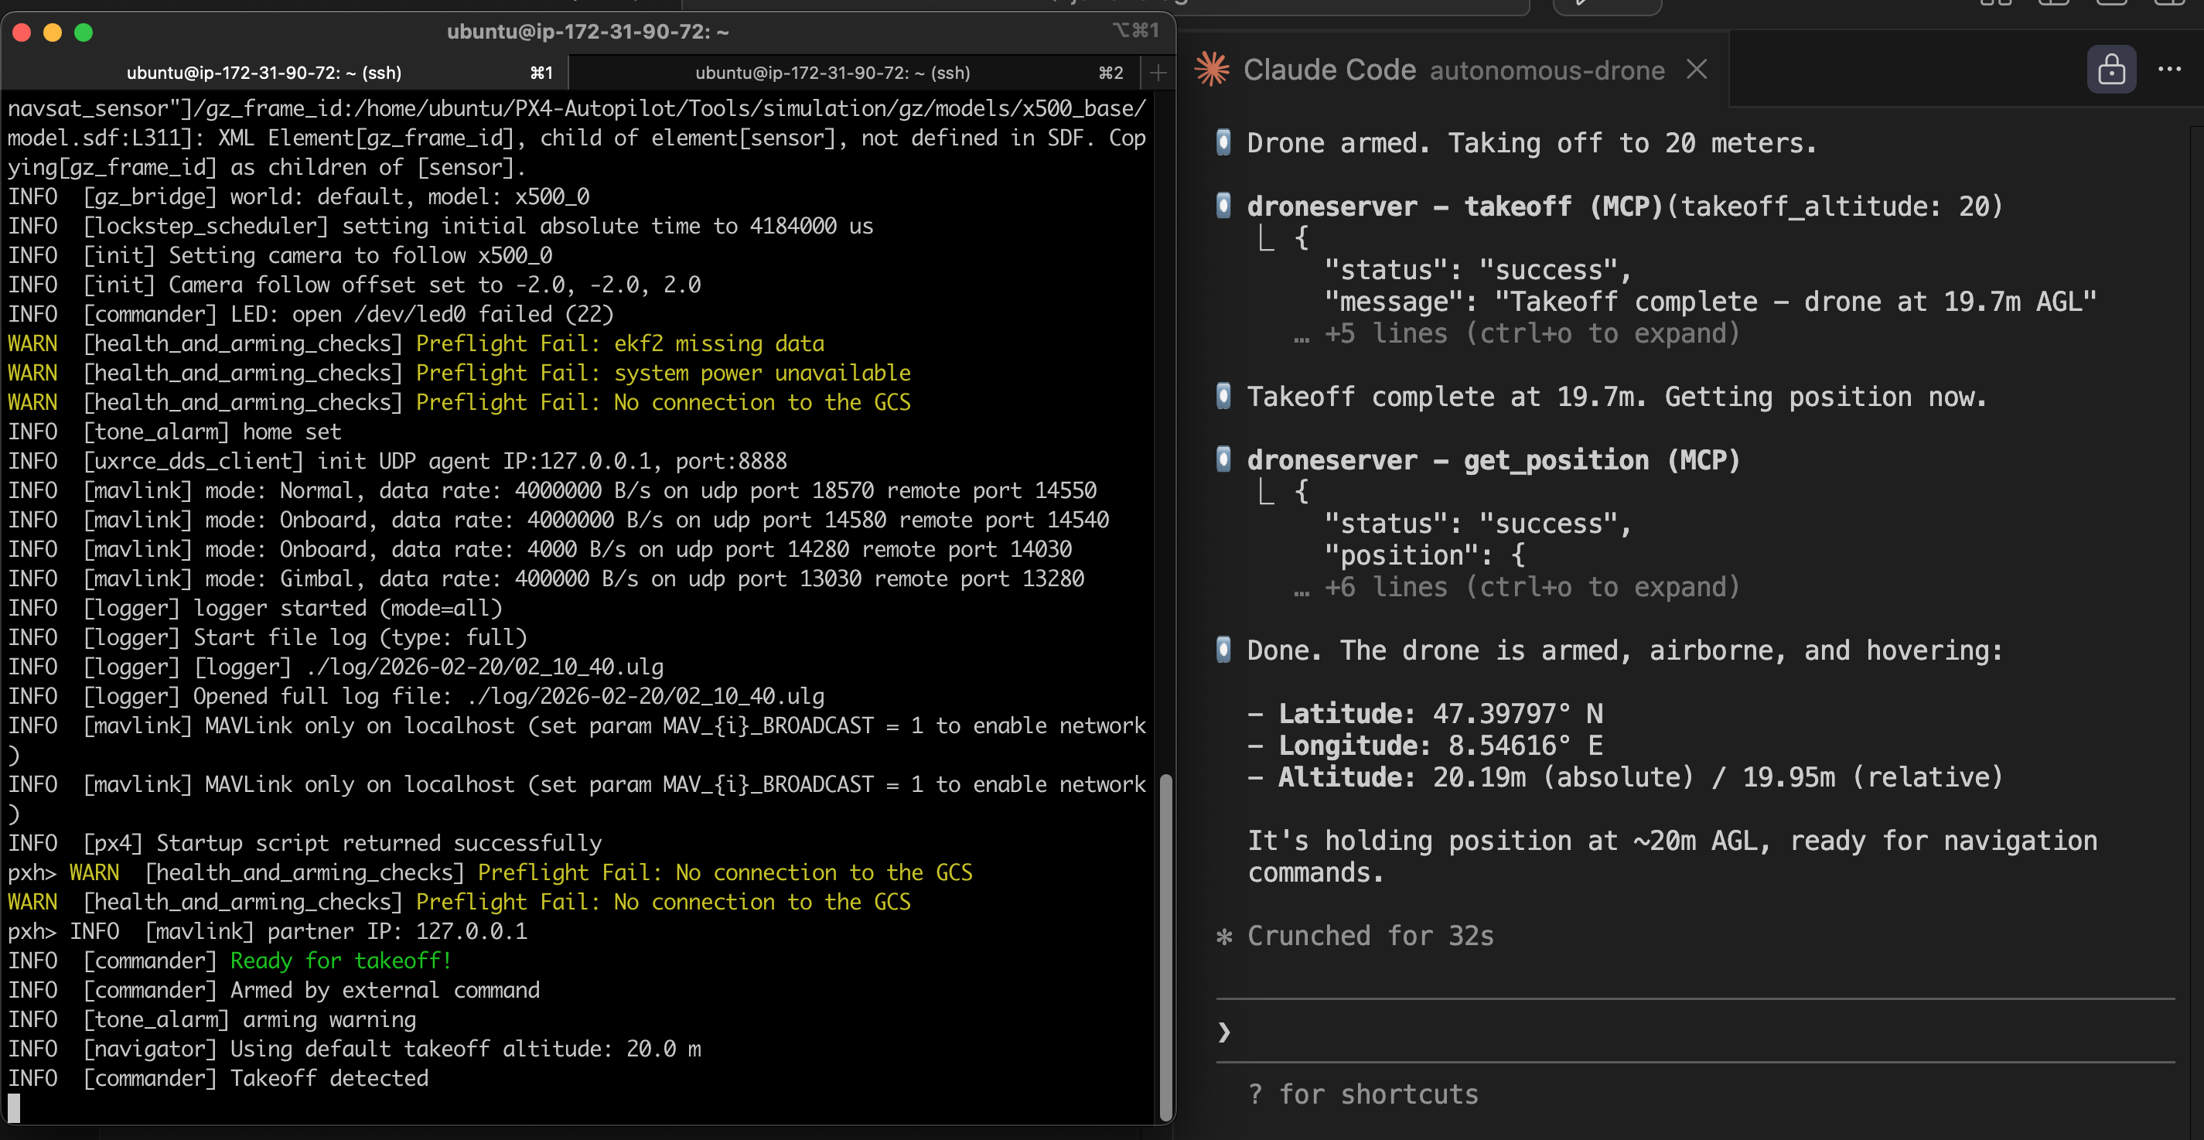Click the bullet icon beside the get_position (MCP) call

tap(1223, 459)
